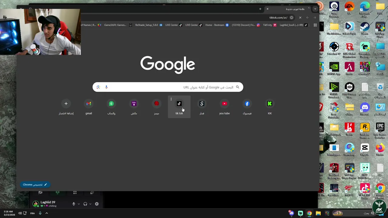Open the tik tok shortcut tile
The height and width of the screenshot is (218, 388).
[179, 107]
